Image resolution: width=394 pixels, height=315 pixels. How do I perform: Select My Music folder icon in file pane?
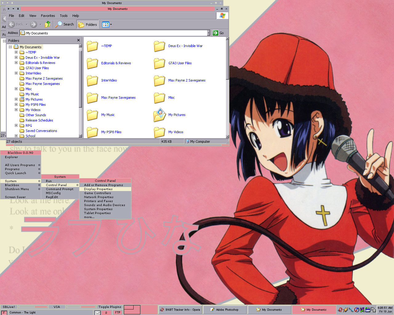pyautogui.click(x=92, y=115)
